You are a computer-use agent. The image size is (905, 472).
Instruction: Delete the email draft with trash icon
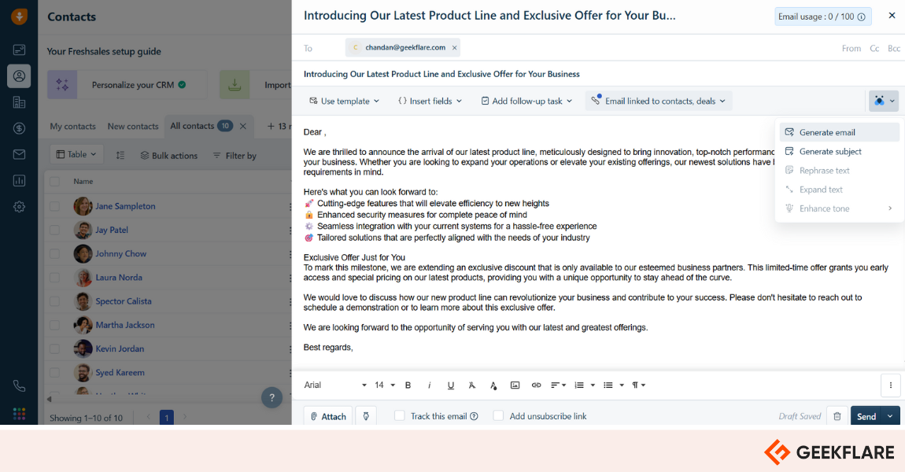coord(837,416)
